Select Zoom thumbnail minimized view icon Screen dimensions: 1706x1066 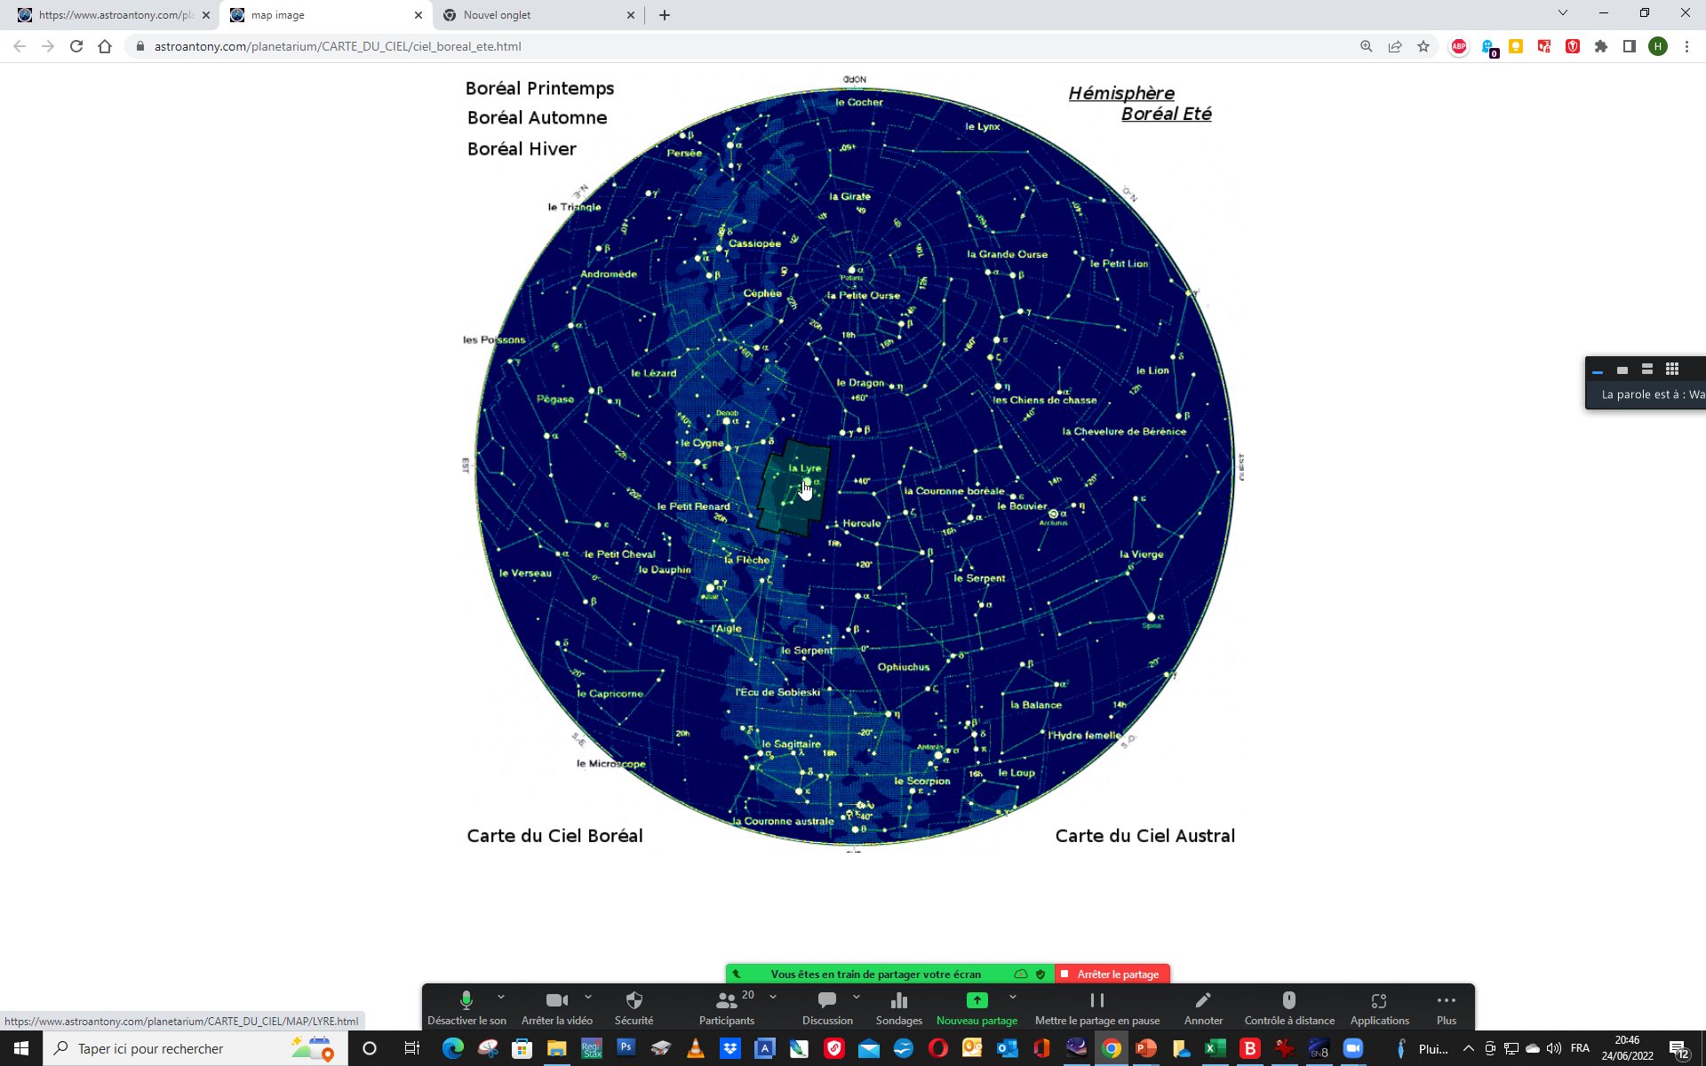[1598, 370]
